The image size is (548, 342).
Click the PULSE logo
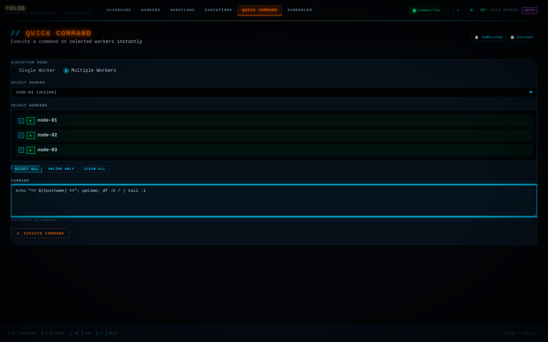pos(15,8)
